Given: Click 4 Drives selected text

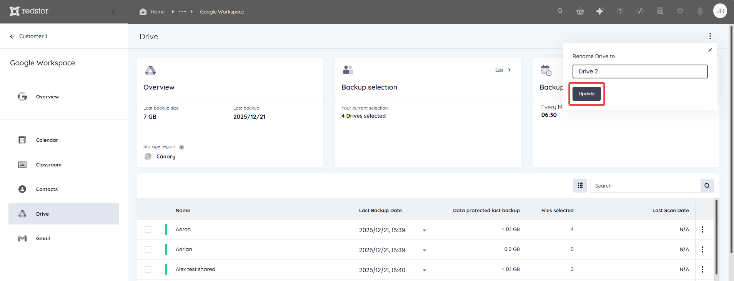Looking at the screenshot, I should (363, 116).
